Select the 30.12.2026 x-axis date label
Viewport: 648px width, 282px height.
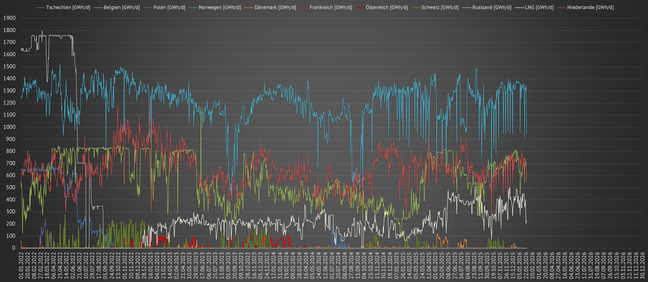point(642,265)
